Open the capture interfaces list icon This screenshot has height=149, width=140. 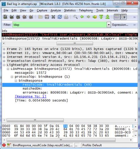click(x=5, y=17)
